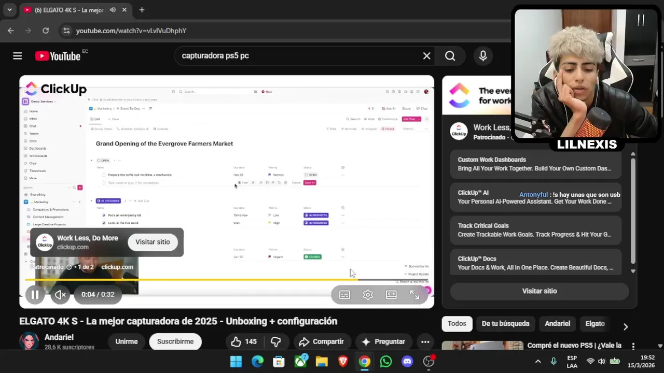Open the Andariel channel name link
The height and width of the screenshot is (373, 664).
(59, 337)
